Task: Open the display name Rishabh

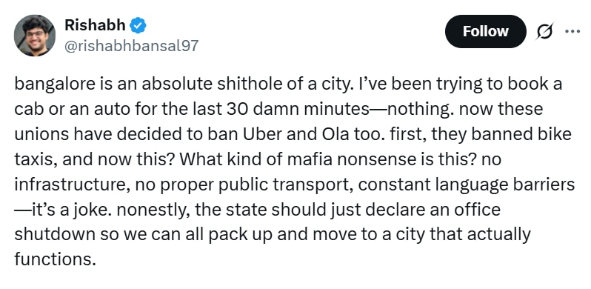Action: tap(95, 25)
